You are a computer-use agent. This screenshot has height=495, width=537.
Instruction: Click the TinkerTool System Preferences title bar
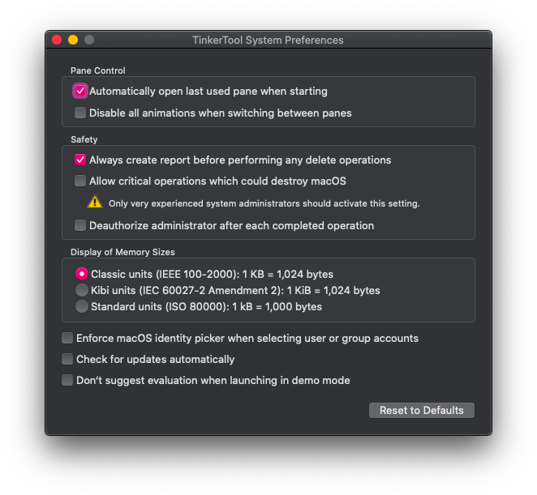click(x=268, y=40)
